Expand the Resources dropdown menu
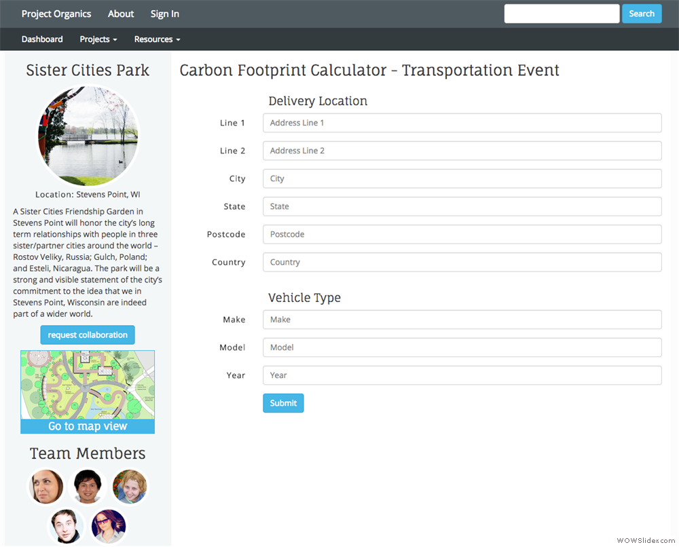679x547 pixels. point(157,39)
